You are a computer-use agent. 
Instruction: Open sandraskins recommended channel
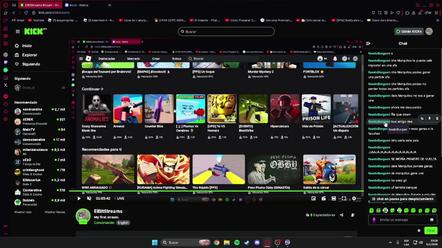coord(40,111)
